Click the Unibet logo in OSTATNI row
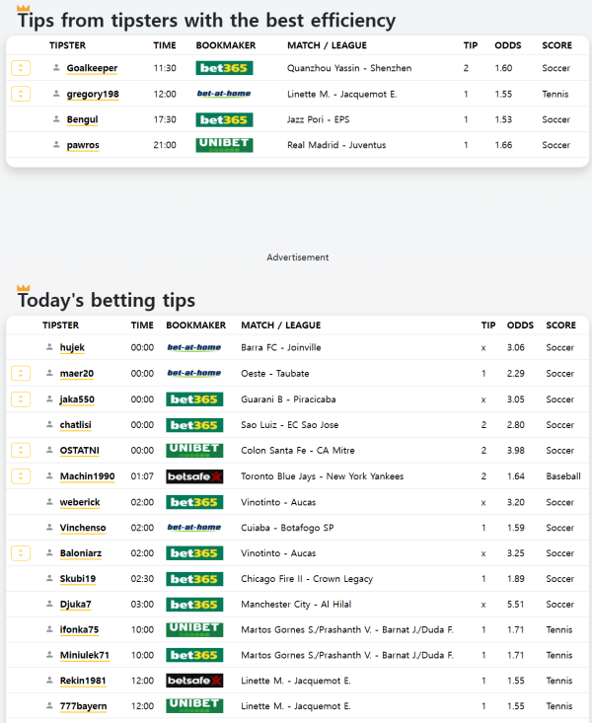This screenshot has height=723, width=592. coord(194,451)
